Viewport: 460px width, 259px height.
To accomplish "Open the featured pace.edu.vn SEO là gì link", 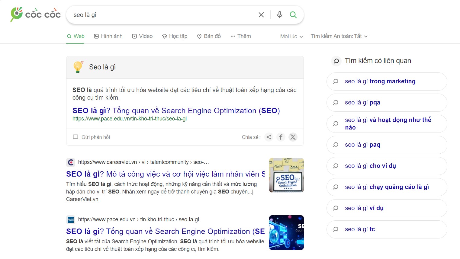I will [176, 111].
